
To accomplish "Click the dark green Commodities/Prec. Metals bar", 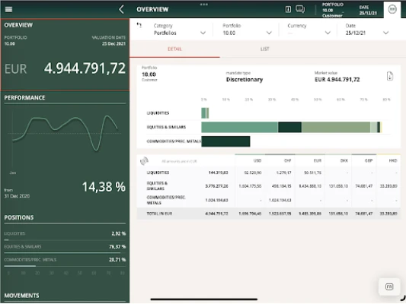I will pos(225,141).
